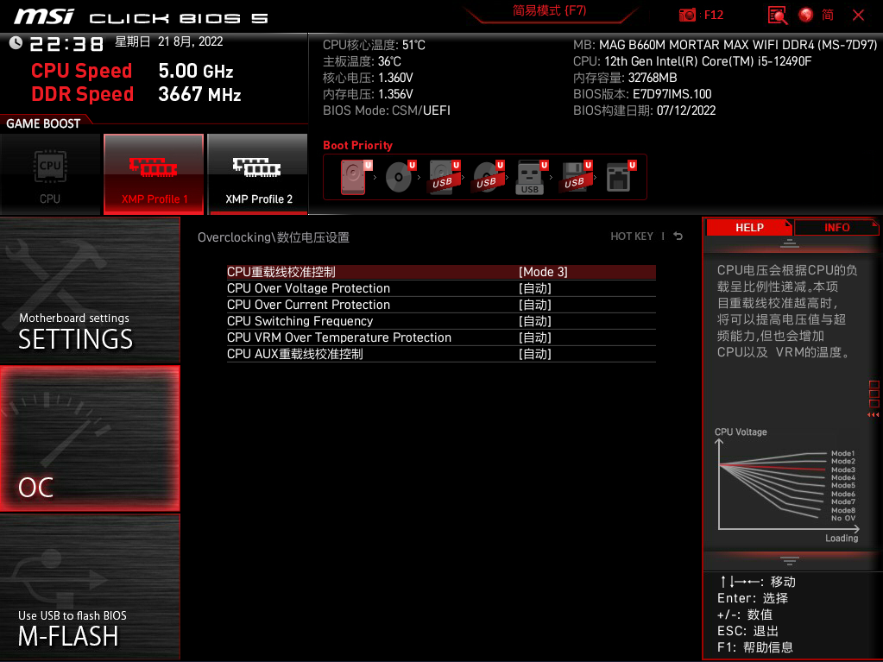Click the CPU Speed 5.00 GHz readout

(x=132, y=71)
